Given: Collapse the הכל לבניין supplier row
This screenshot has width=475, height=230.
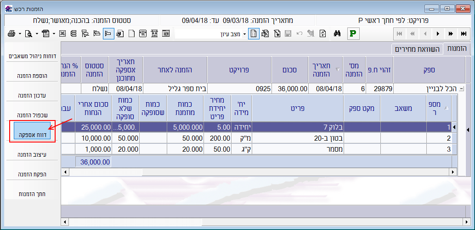Looking at the screenshot, I should coord(462,88).
